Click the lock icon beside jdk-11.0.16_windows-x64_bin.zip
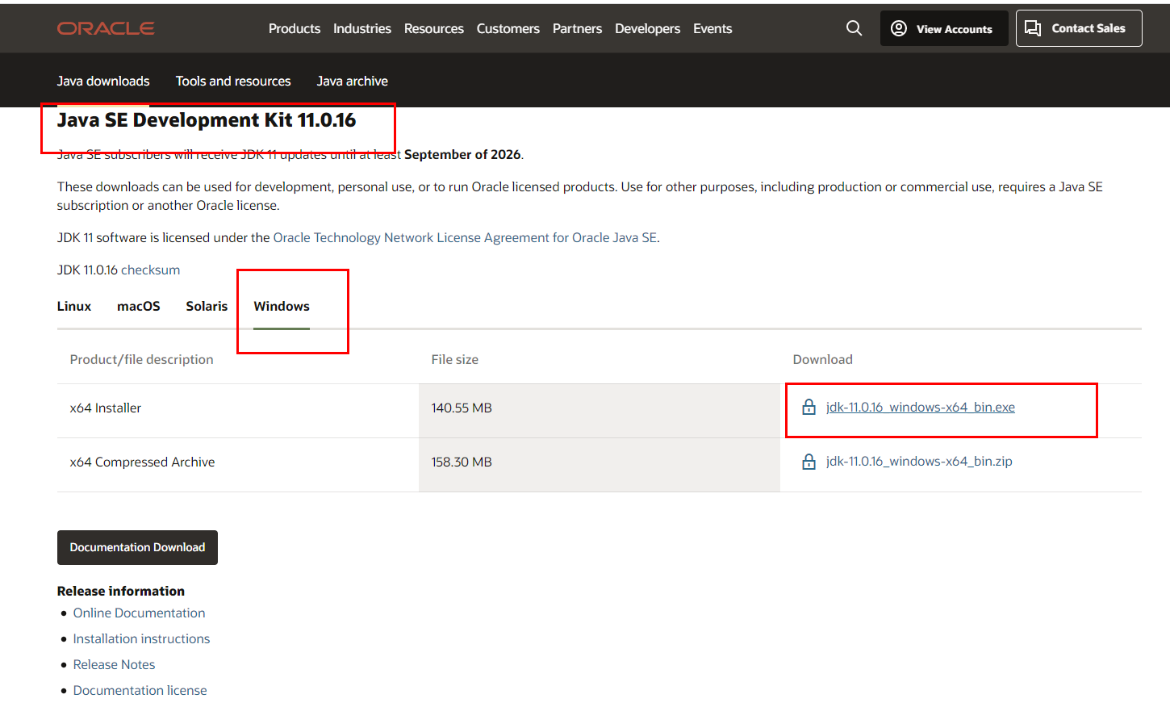The width and height of the screenshot is (1170, 707). click(x=809, y=462)
